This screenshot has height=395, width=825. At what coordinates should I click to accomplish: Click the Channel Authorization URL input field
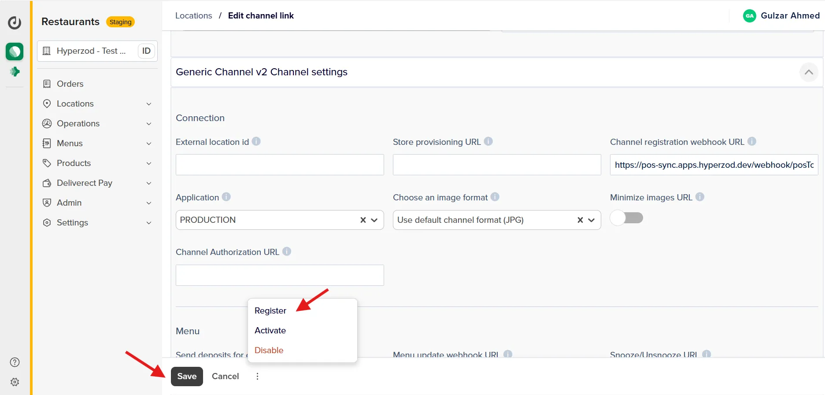280,275
